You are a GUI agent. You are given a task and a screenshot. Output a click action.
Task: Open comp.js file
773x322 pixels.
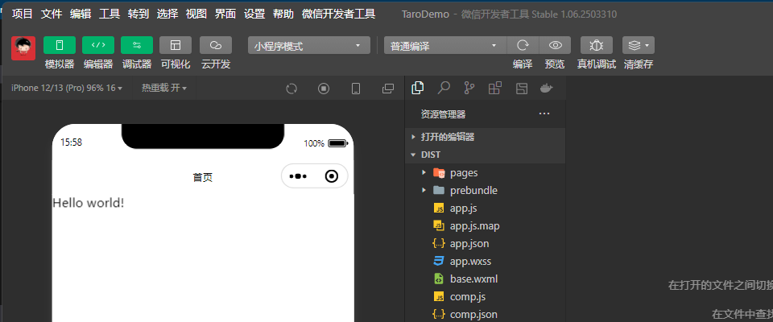click(x=485, y=297)
